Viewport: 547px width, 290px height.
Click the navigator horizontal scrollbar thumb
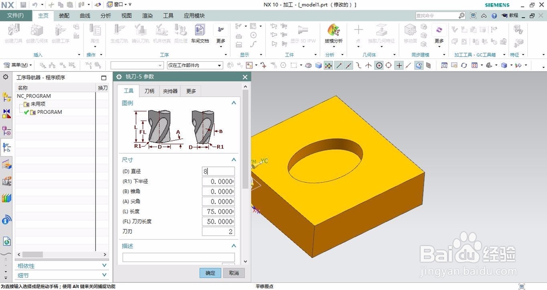32,255
